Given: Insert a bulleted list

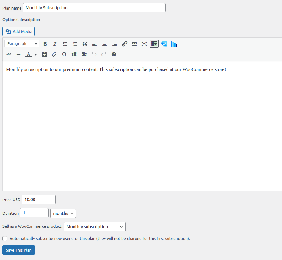Looking at the screenshot, I should (x=65, y=44).
